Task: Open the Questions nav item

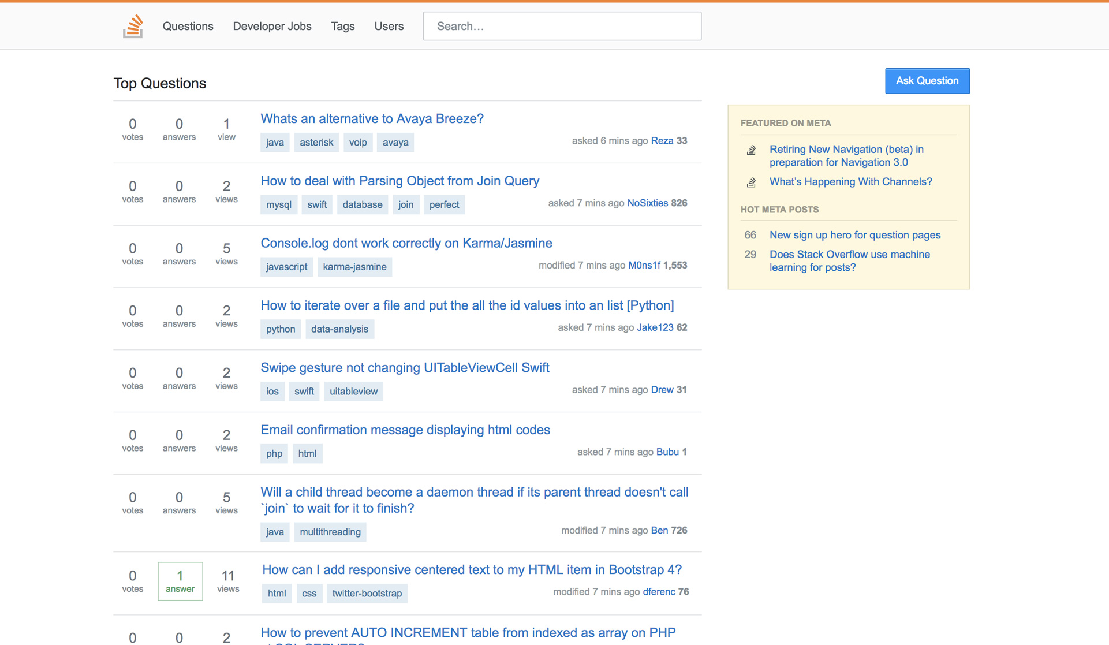Action: (188, 26)
